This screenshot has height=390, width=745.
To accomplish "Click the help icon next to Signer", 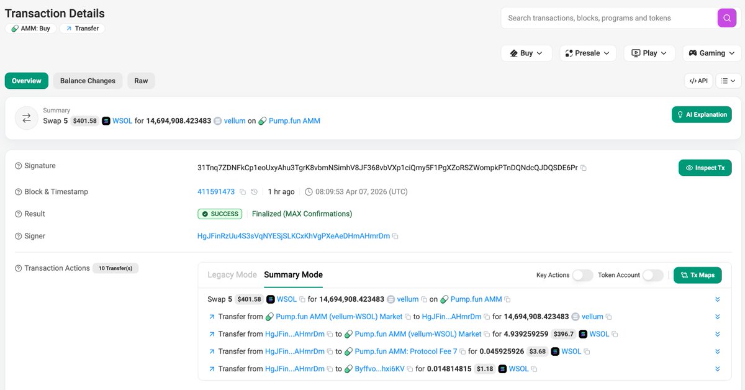I will click(19, 237).
